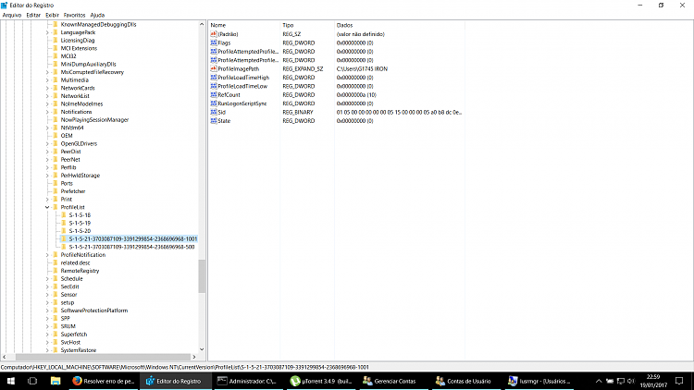Open the Arquivo menu
694x390 pixels.
(x=12, y=15)
